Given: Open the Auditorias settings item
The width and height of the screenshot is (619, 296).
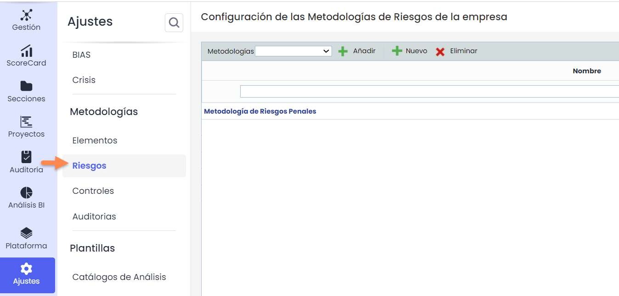Looking at the screenshot, I should [x=94, y=216].
